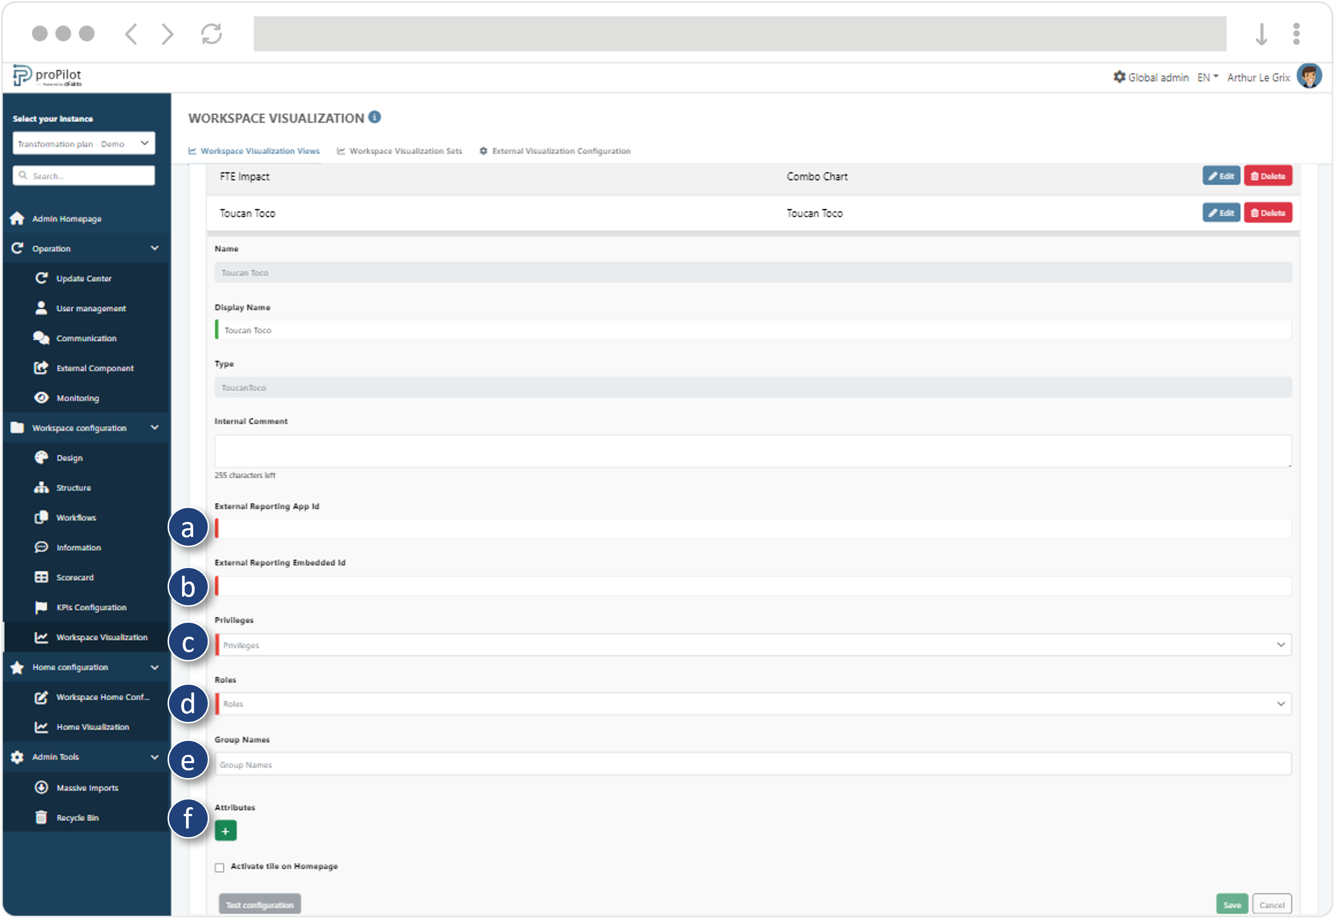Screen dimensions: 1336x920
Task: Click the Global admin gear icon
Action: pyautogui.click(x=1119, y=77)
